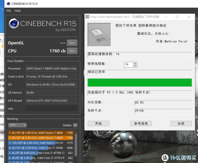
Task: Decrease thread count with the down stepper arrow
Action: [135, 66]
